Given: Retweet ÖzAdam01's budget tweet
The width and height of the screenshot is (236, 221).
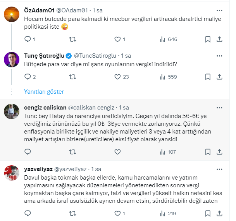Looking at the screenshot, I should coord(72,39).
